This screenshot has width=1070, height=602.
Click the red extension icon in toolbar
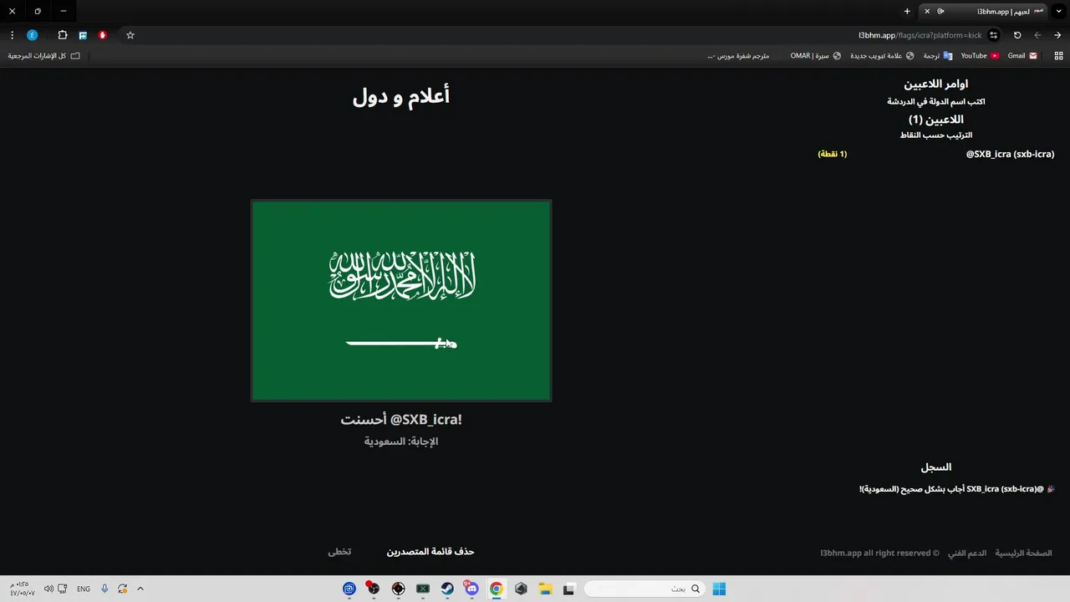(103, 35)
